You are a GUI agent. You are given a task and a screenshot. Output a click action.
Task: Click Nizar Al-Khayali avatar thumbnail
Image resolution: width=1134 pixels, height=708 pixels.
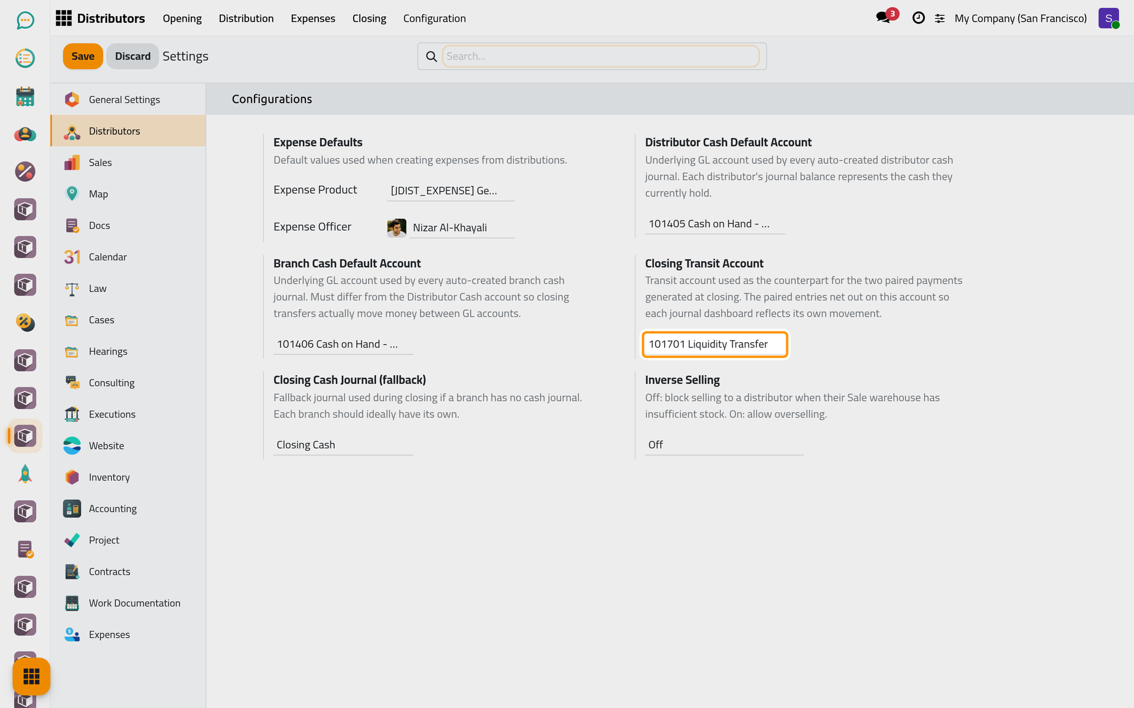click(397, 228)
